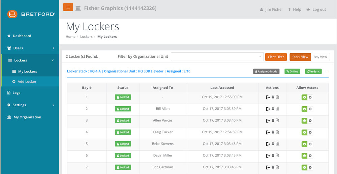Click the exit-arrow icon in Bill Allen's row
Viewport: 337px width, 174px height.
[268, 109]
